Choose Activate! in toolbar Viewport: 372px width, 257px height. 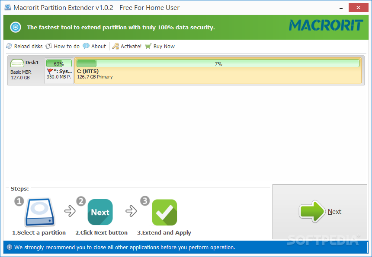(x=131, y=46)
